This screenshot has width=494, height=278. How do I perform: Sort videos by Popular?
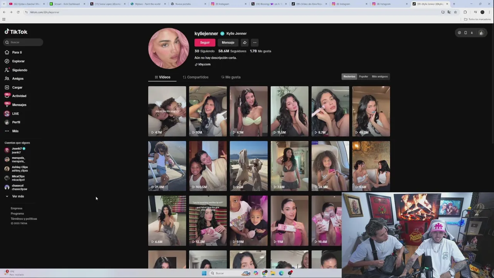pyautogui.click(x=364, y=76)
